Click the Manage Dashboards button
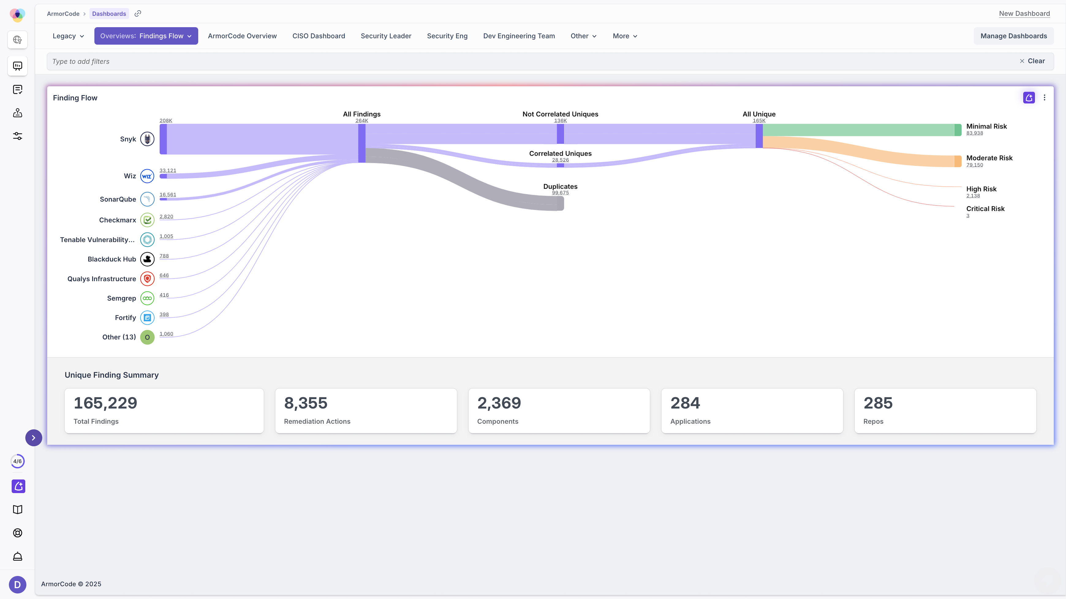Viewport: 1066px width, 599px height. point(1013,36)
